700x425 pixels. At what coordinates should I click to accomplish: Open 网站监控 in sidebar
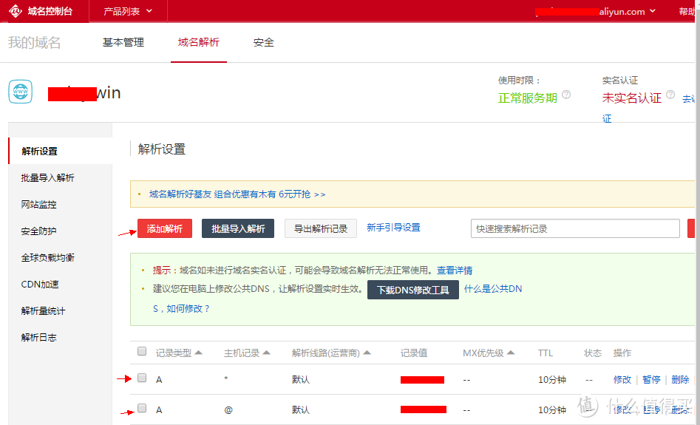[39, 205]
